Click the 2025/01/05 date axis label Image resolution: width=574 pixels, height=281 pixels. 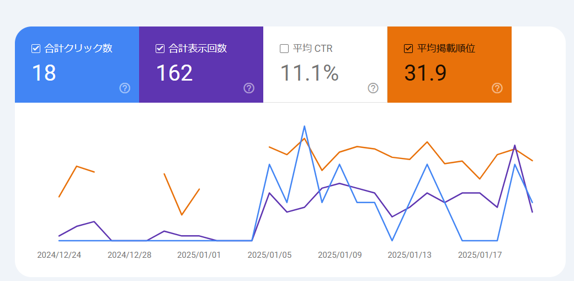(x=269, y=255)
